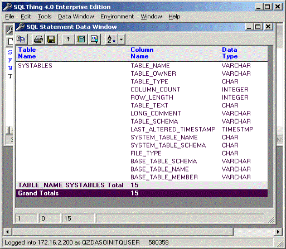
Task: Select the ROW_LENGTH row
Action: (x=142, y=97)
